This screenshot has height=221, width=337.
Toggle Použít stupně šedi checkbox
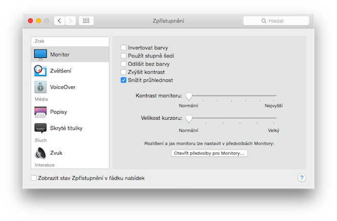[x=123, y=56]
